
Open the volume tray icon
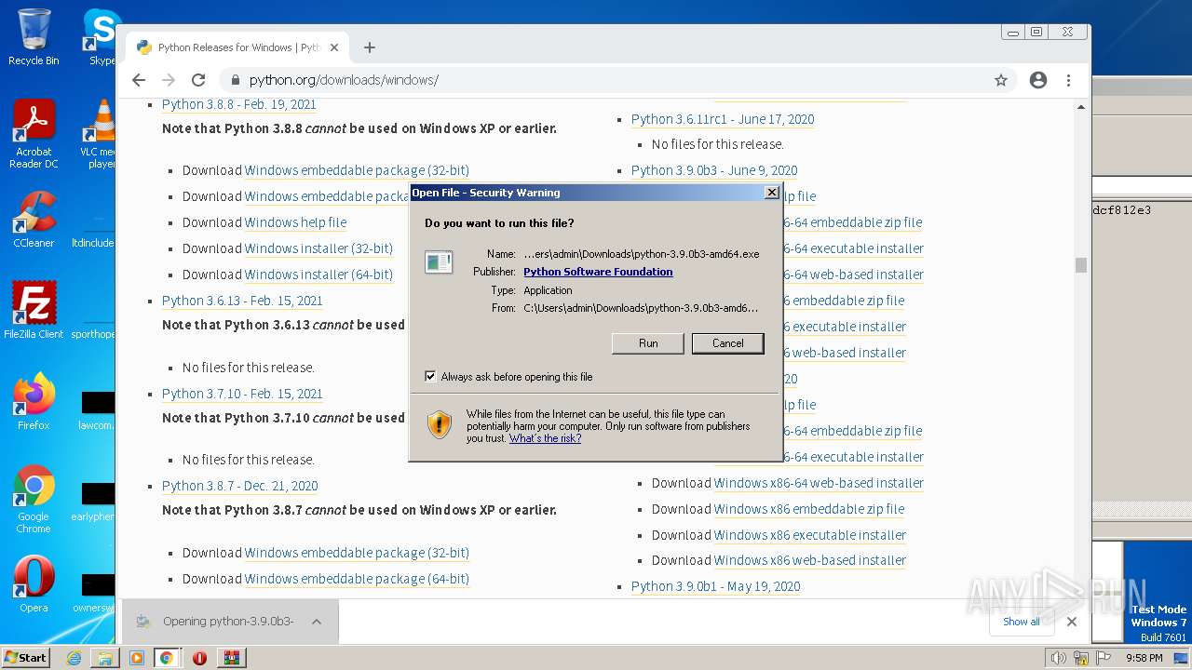coord(1058,658)
